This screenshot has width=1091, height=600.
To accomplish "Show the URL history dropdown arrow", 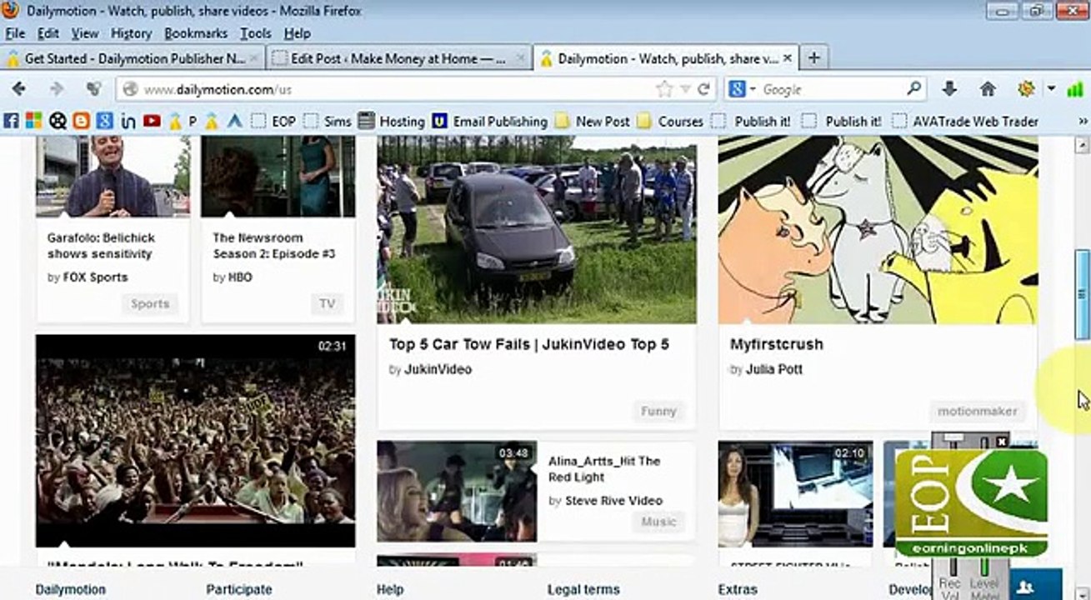I will [x=685, y=89].
